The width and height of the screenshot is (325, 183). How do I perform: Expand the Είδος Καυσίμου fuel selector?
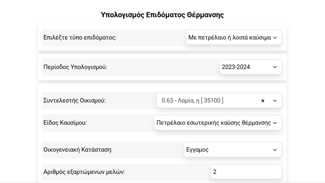pos(214,123)
